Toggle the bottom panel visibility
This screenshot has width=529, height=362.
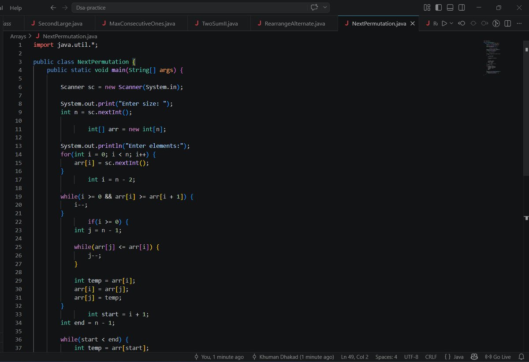pyautogui.click(x=450, y=7)
